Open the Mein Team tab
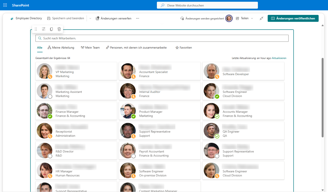 [x=90, y=48]
